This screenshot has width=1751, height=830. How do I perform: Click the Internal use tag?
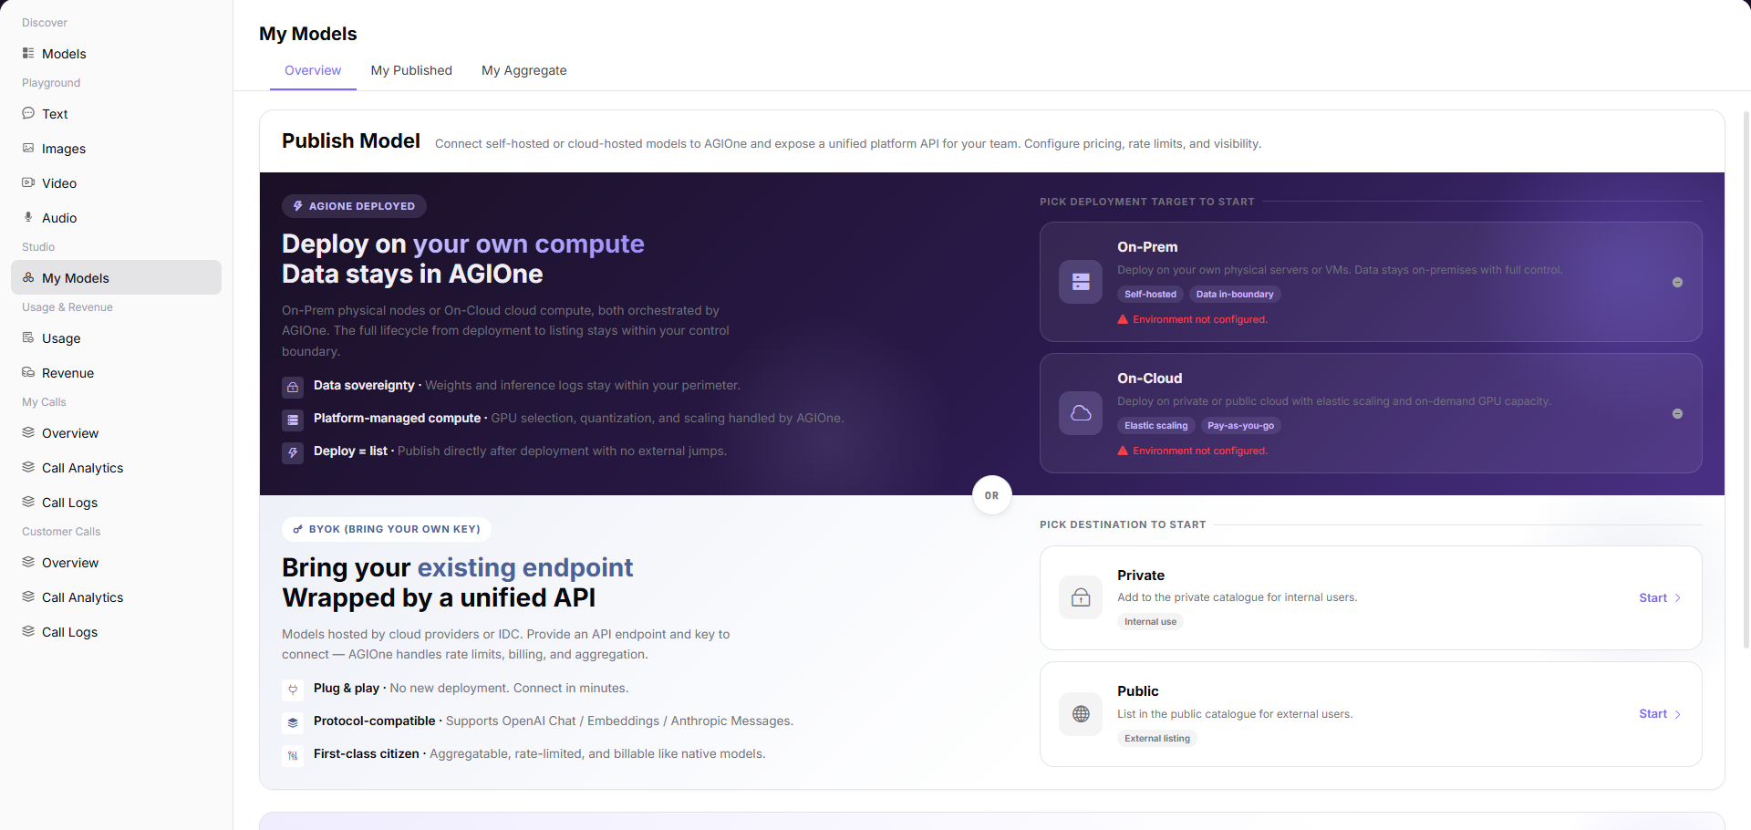1150,622
